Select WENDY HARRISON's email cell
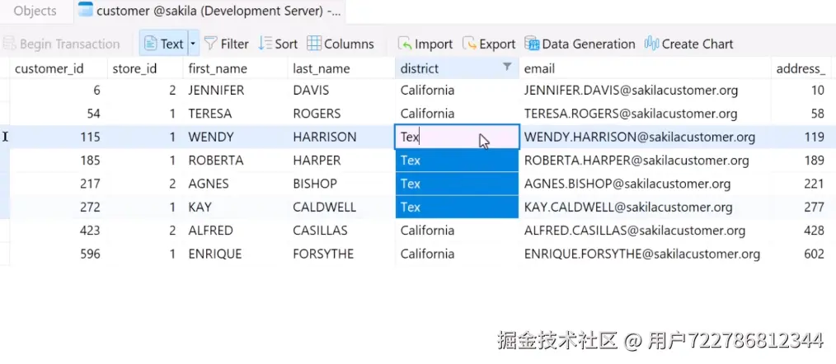 coord(640,137)
